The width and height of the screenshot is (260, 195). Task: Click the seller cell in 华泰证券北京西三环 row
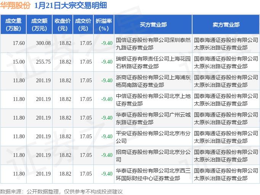coord(226,174)
